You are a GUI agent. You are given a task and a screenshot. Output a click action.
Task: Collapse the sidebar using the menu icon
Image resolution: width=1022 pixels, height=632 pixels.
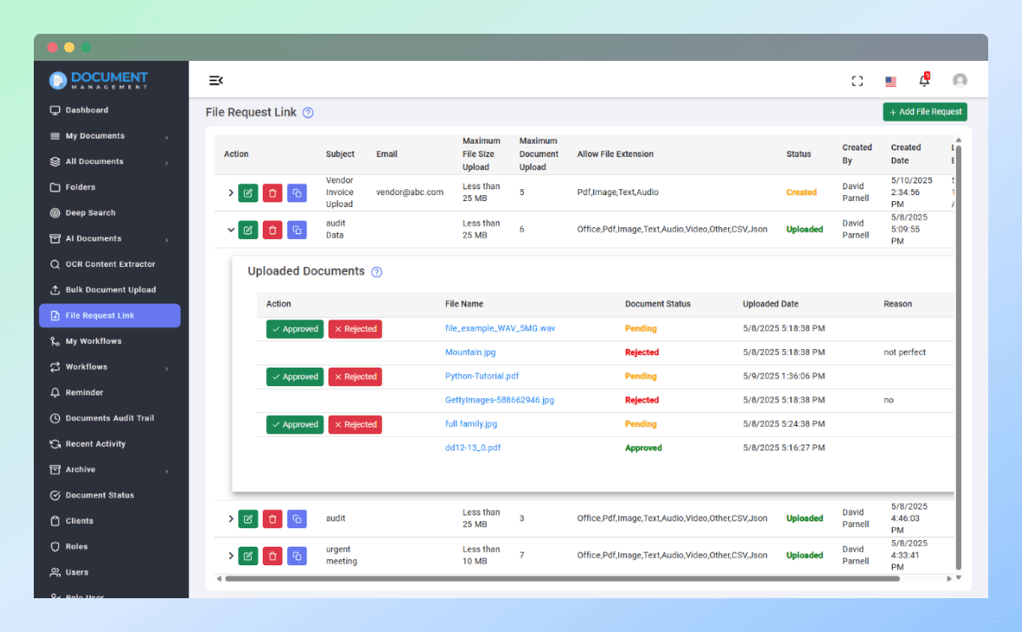click(216, 80)
